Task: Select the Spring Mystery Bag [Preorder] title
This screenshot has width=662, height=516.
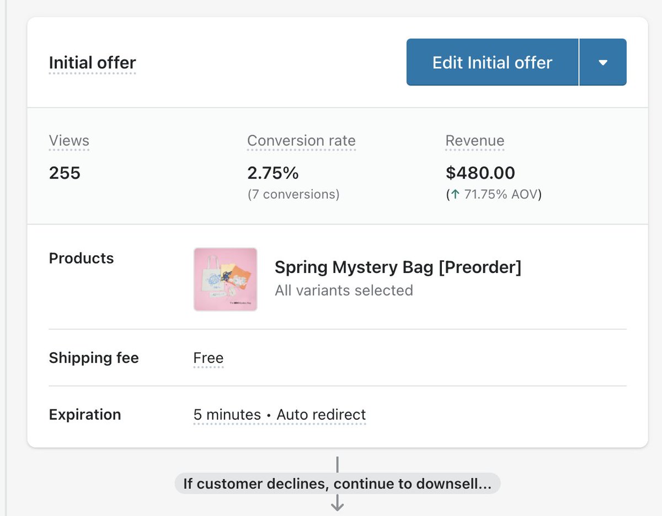Action: click(x=398, y=267)
